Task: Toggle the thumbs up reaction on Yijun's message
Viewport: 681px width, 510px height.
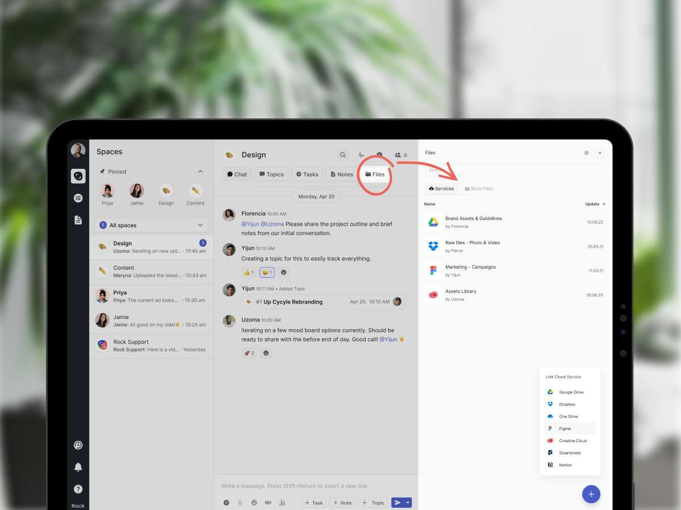Action: tap(249, 273)
